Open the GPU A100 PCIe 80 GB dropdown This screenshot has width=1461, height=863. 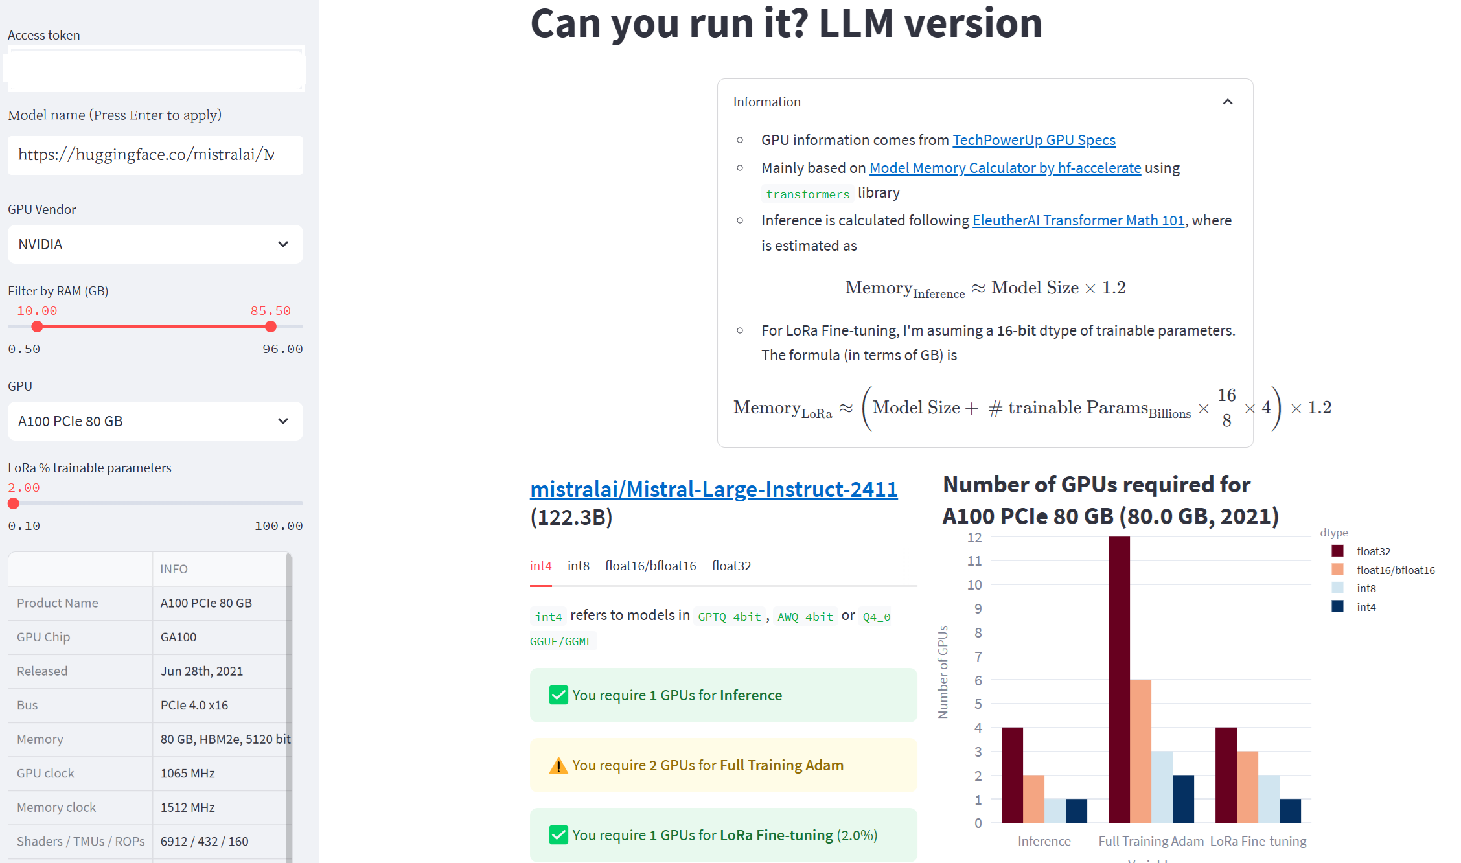click(155, 421)
